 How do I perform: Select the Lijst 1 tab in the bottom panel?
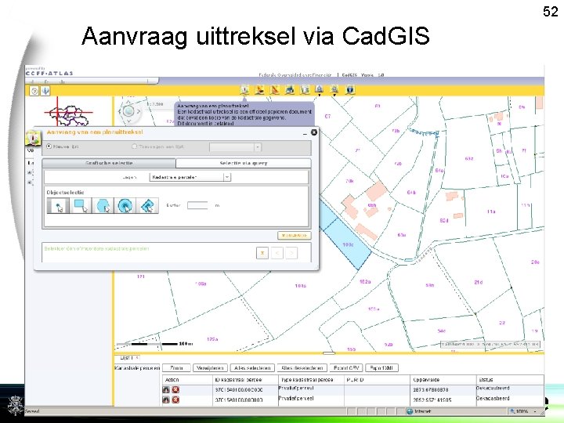(128, 358)
